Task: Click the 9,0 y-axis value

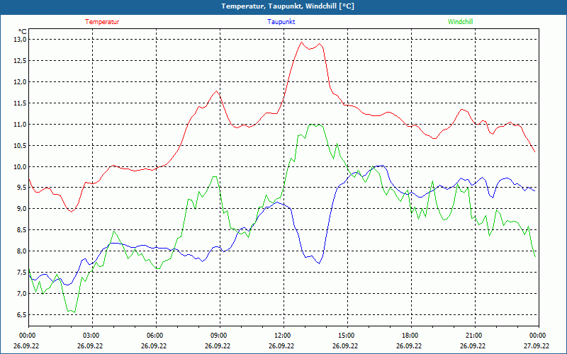Action: point(22,208)
